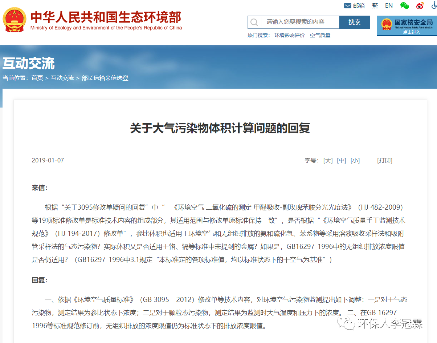This screenshot has width=437, height=343.
Task: Open 互动交流 breadcrumb link
Action: tap(62, 78)
